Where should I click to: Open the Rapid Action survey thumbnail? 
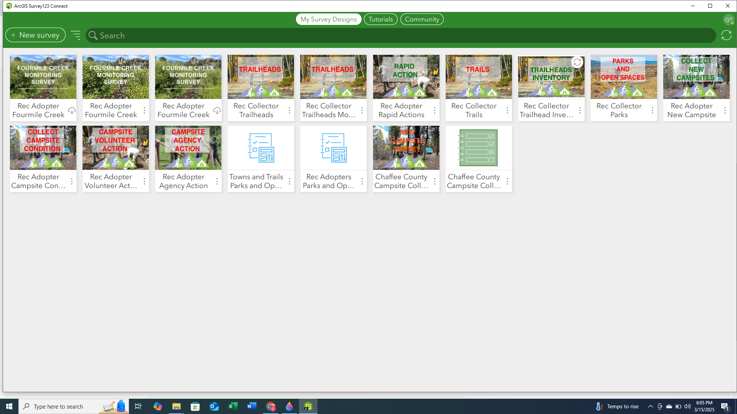click(x=406, y=77)
